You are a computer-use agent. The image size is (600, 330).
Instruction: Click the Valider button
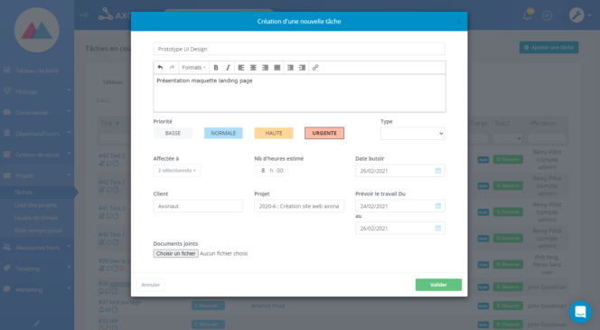tap(438, 285)
